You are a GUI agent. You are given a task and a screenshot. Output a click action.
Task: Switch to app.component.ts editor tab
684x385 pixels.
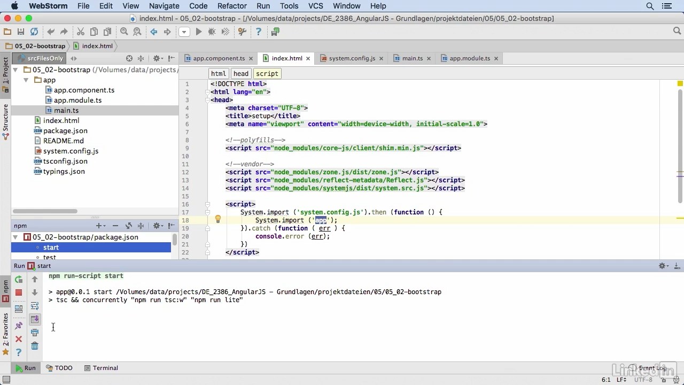[219, 58]
